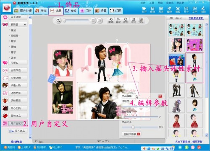210x151 pixels.
Task: Open the 模板 template tab
Action: coord(71,11)
